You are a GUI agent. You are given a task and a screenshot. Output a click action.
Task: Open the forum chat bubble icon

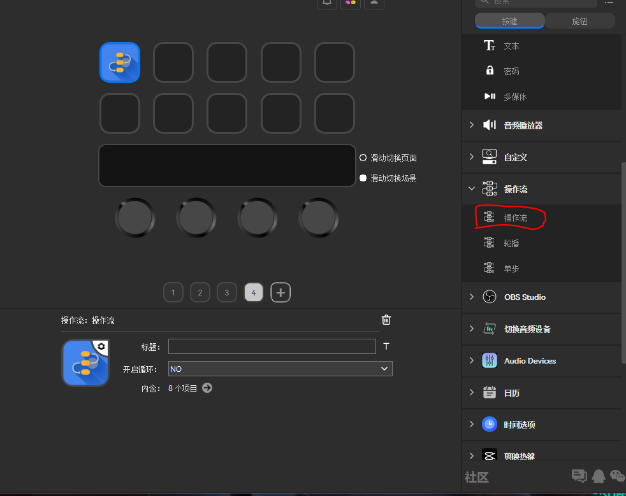[579, 476]
